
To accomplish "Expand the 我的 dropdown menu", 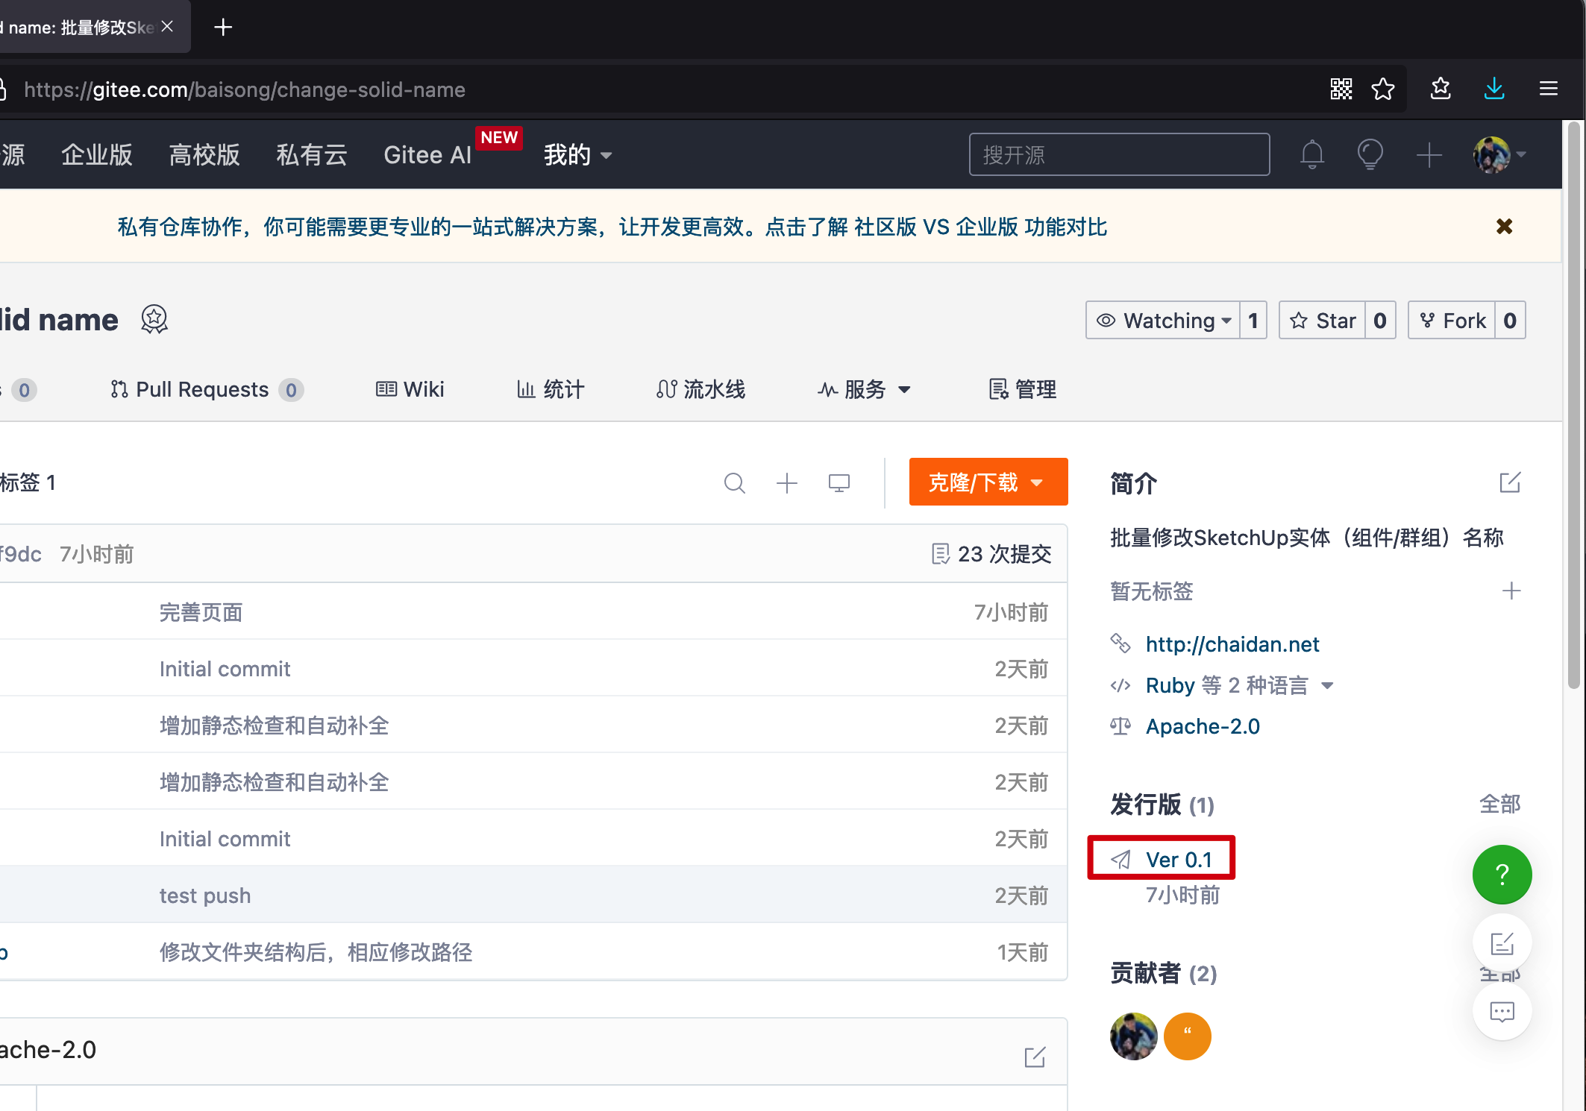I will tap(577, 155).
